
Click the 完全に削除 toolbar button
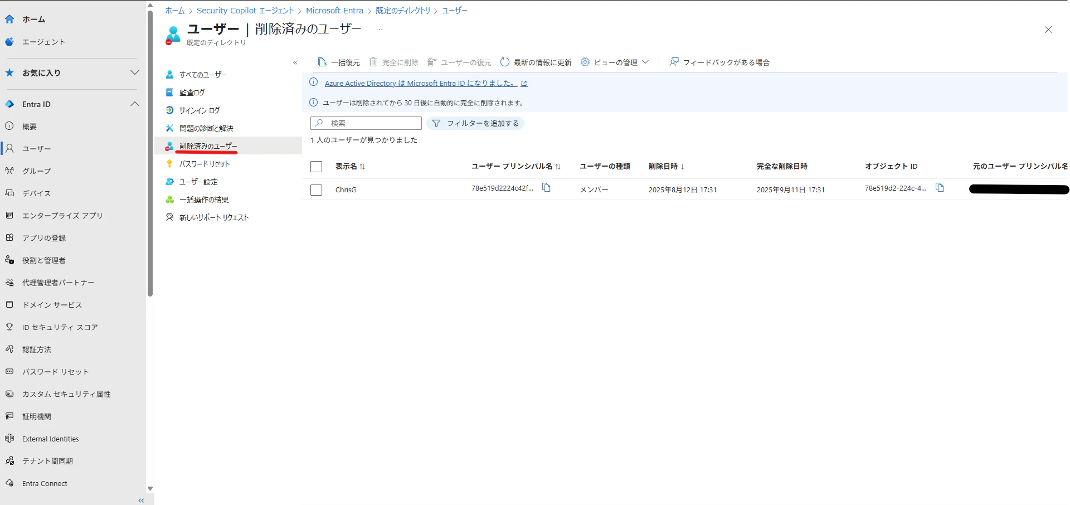pyautogui.click(x=394, y=62)
